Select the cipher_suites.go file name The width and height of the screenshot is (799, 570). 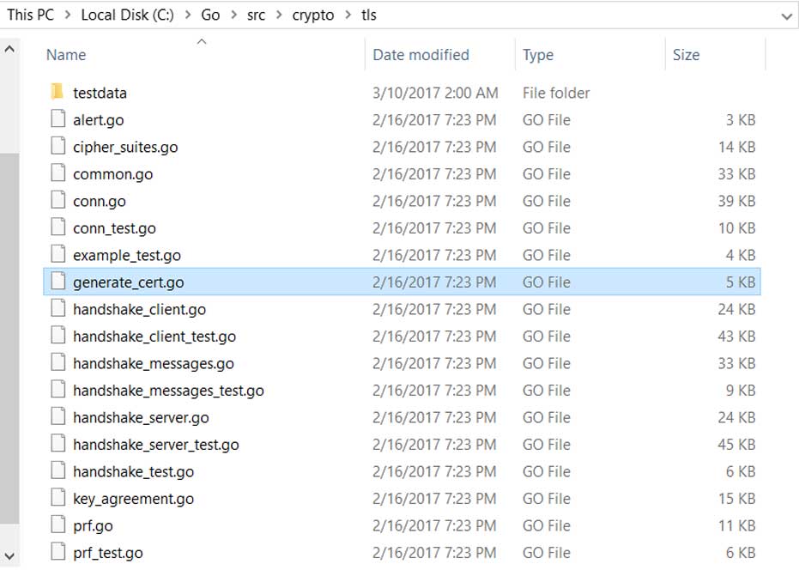pyautogui.click(x=125, y=148)
